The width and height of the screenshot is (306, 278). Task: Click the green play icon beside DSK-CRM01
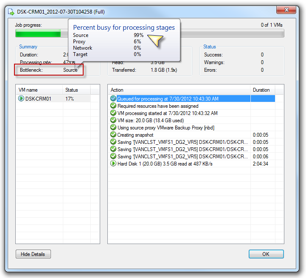pos(21,99)
